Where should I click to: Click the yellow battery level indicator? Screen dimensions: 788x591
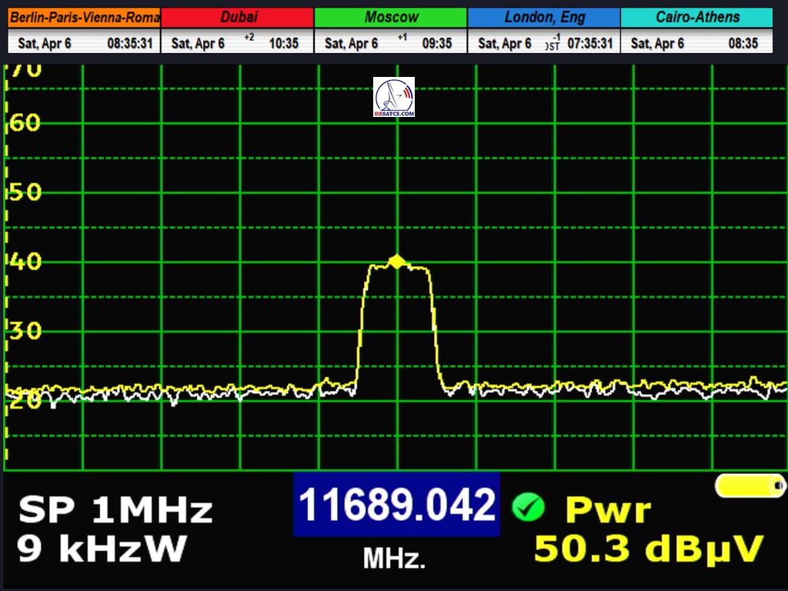click(750, 486)
